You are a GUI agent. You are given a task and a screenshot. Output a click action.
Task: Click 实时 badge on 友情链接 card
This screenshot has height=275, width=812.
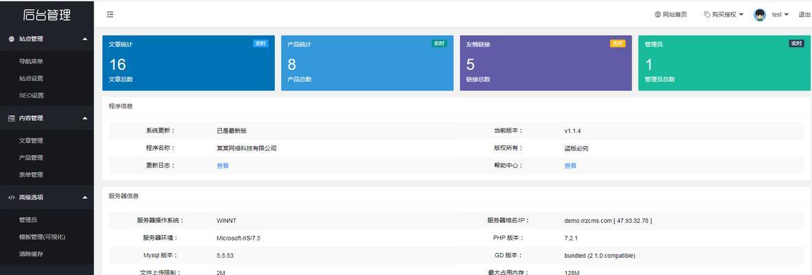point(618,43)
